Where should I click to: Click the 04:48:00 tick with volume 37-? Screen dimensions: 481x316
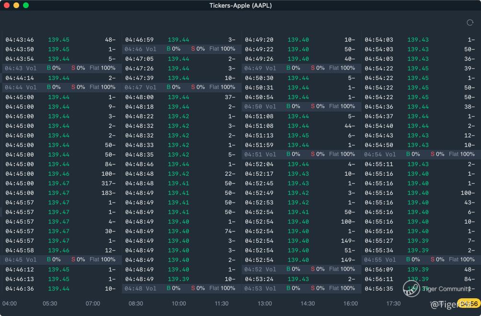(x=182, y=97)
